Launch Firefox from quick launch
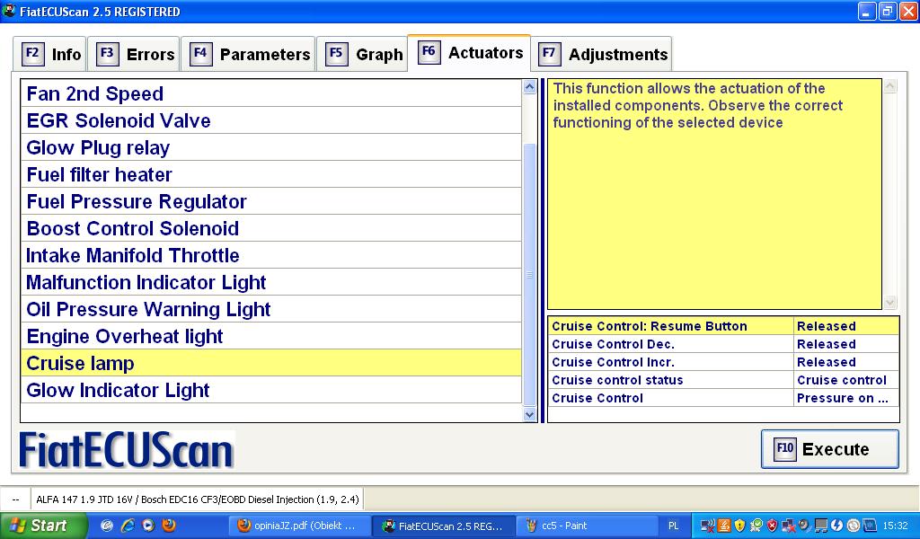 coord(169,526)
